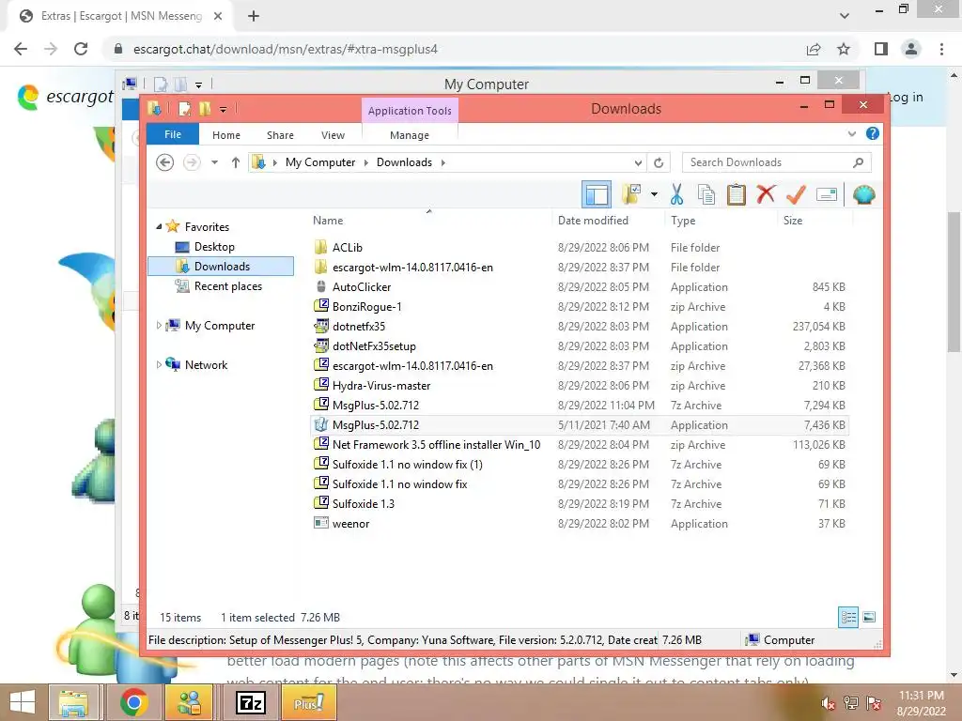Select Hydra-Virus-master zip file
This screenshot has width=962, height=721.
click(580, 386)
